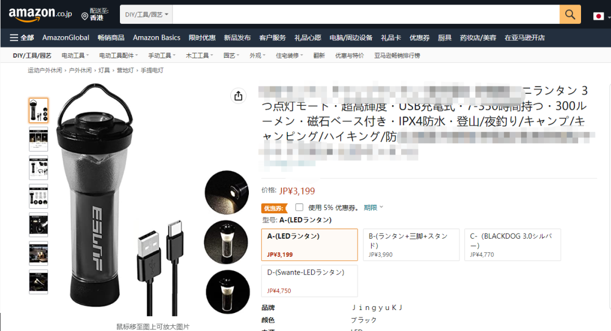Open Amazon Basics in the nav bar
This screenshot has width=611, height=331.
click(x=157, y=38)
